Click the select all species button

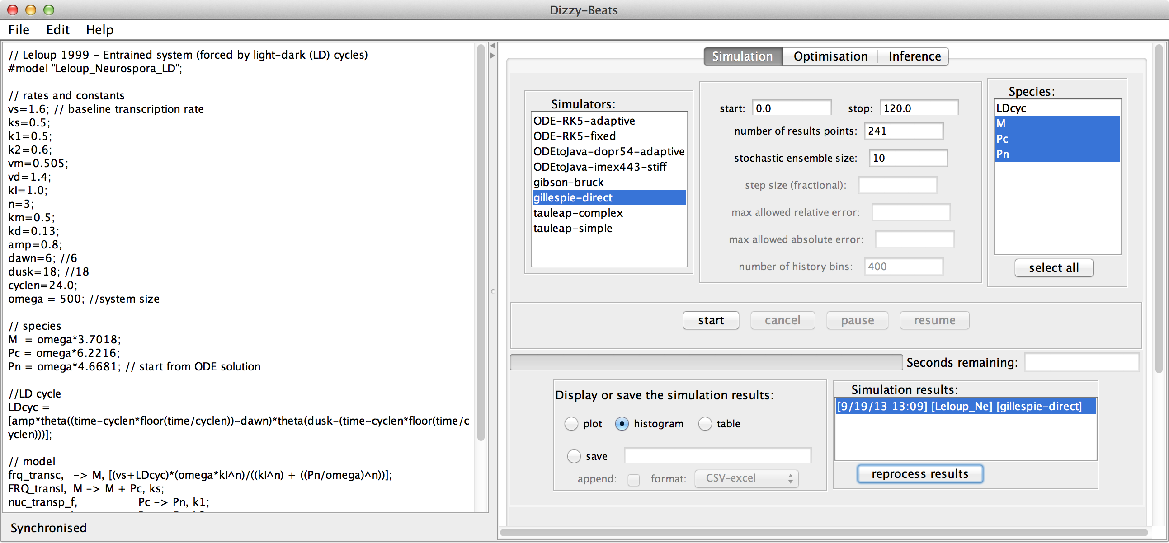pos(1053,268)
